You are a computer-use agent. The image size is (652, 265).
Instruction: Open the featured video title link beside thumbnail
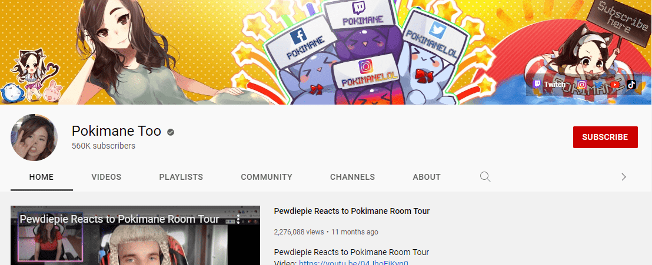tap(352, 211)
